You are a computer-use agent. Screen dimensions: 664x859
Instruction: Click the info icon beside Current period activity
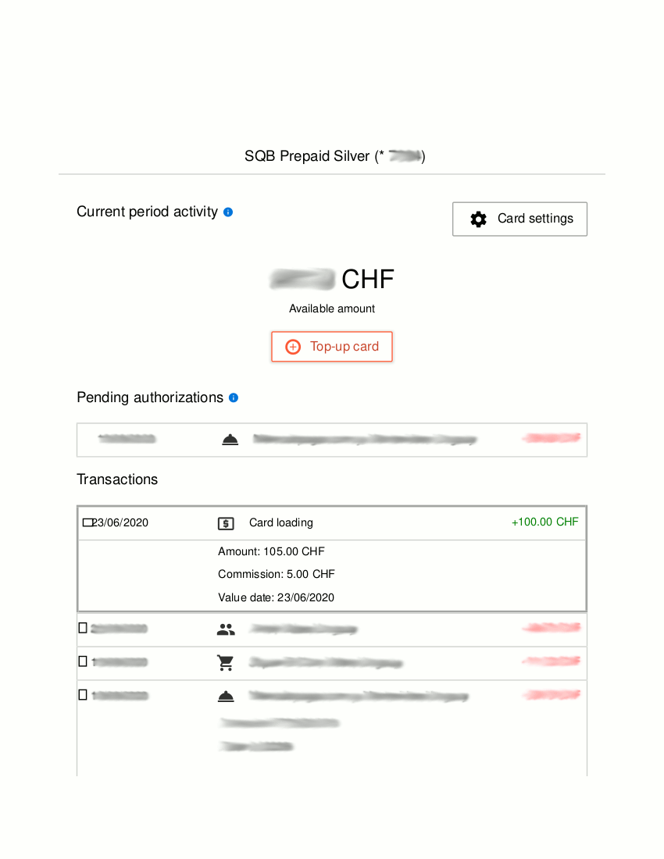pos(228,212)
